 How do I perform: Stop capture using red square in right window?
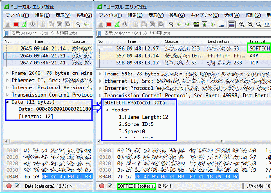pos(108,24)
